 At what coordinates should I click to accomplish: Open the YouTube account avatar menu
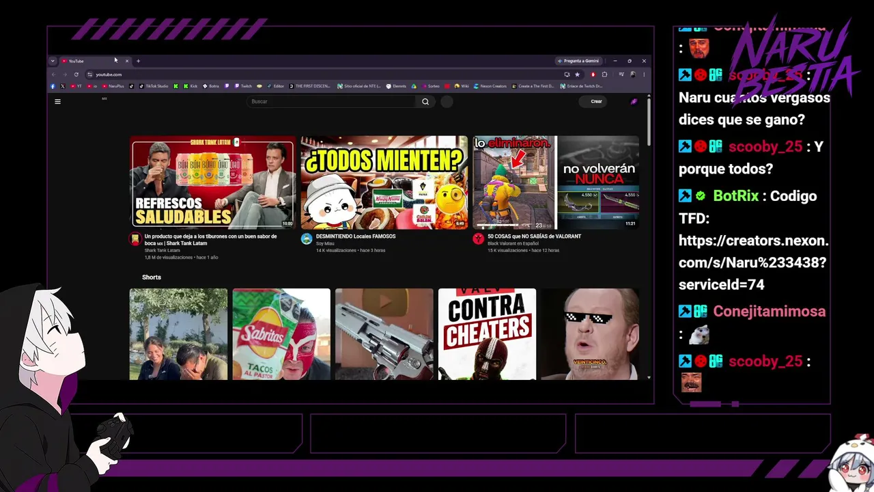click(x=634, y=102)
